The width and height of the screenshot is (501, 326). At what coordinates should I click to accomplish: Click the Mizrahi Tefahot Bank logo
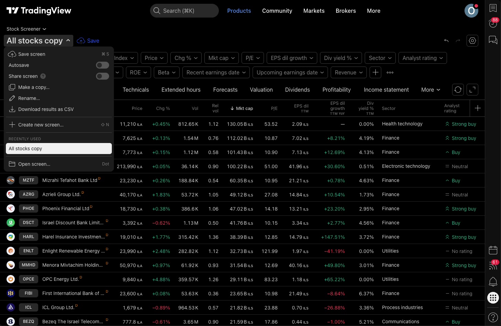[x=11, y=180]
